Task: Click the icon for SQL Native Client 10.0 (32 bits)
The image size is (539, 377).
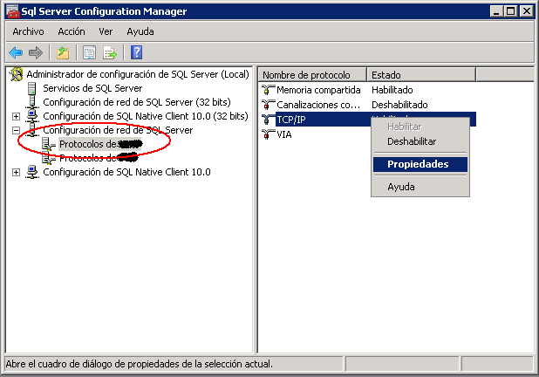Action: [32, 116]
